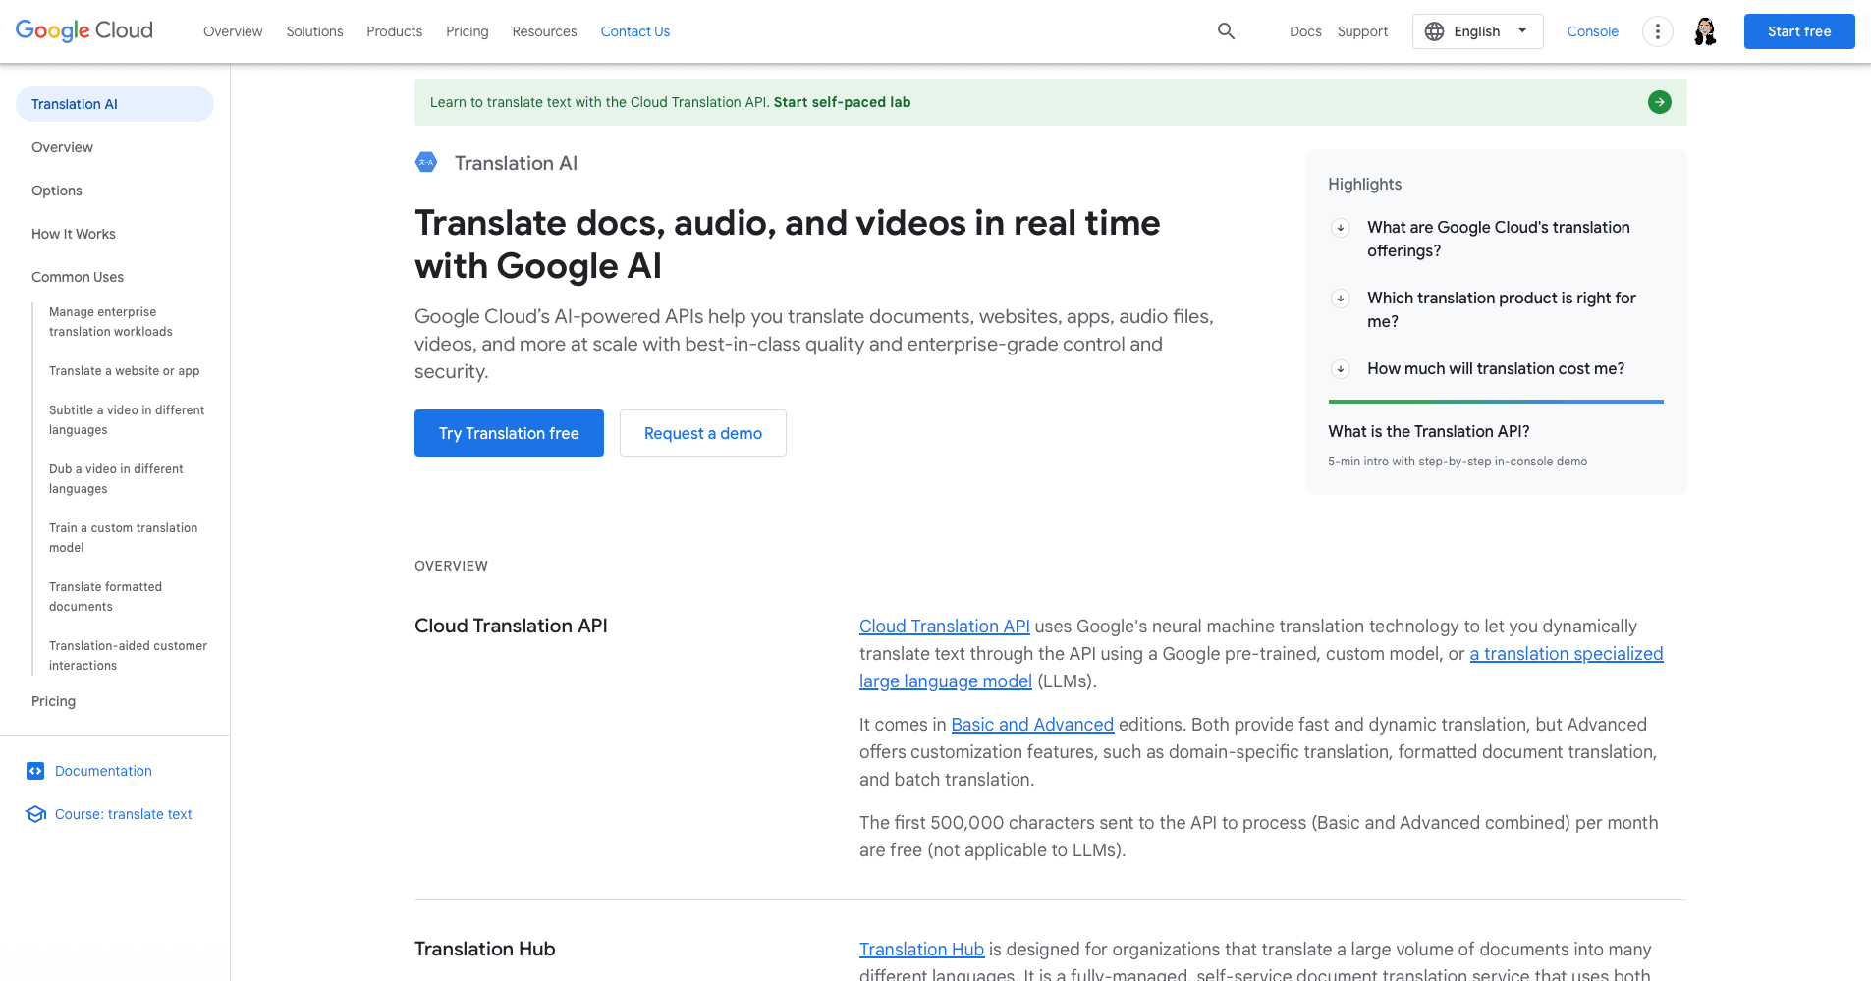
Task: Open the more options three-dot menu
Action: pyautogui.click(x=1657, y=30)
